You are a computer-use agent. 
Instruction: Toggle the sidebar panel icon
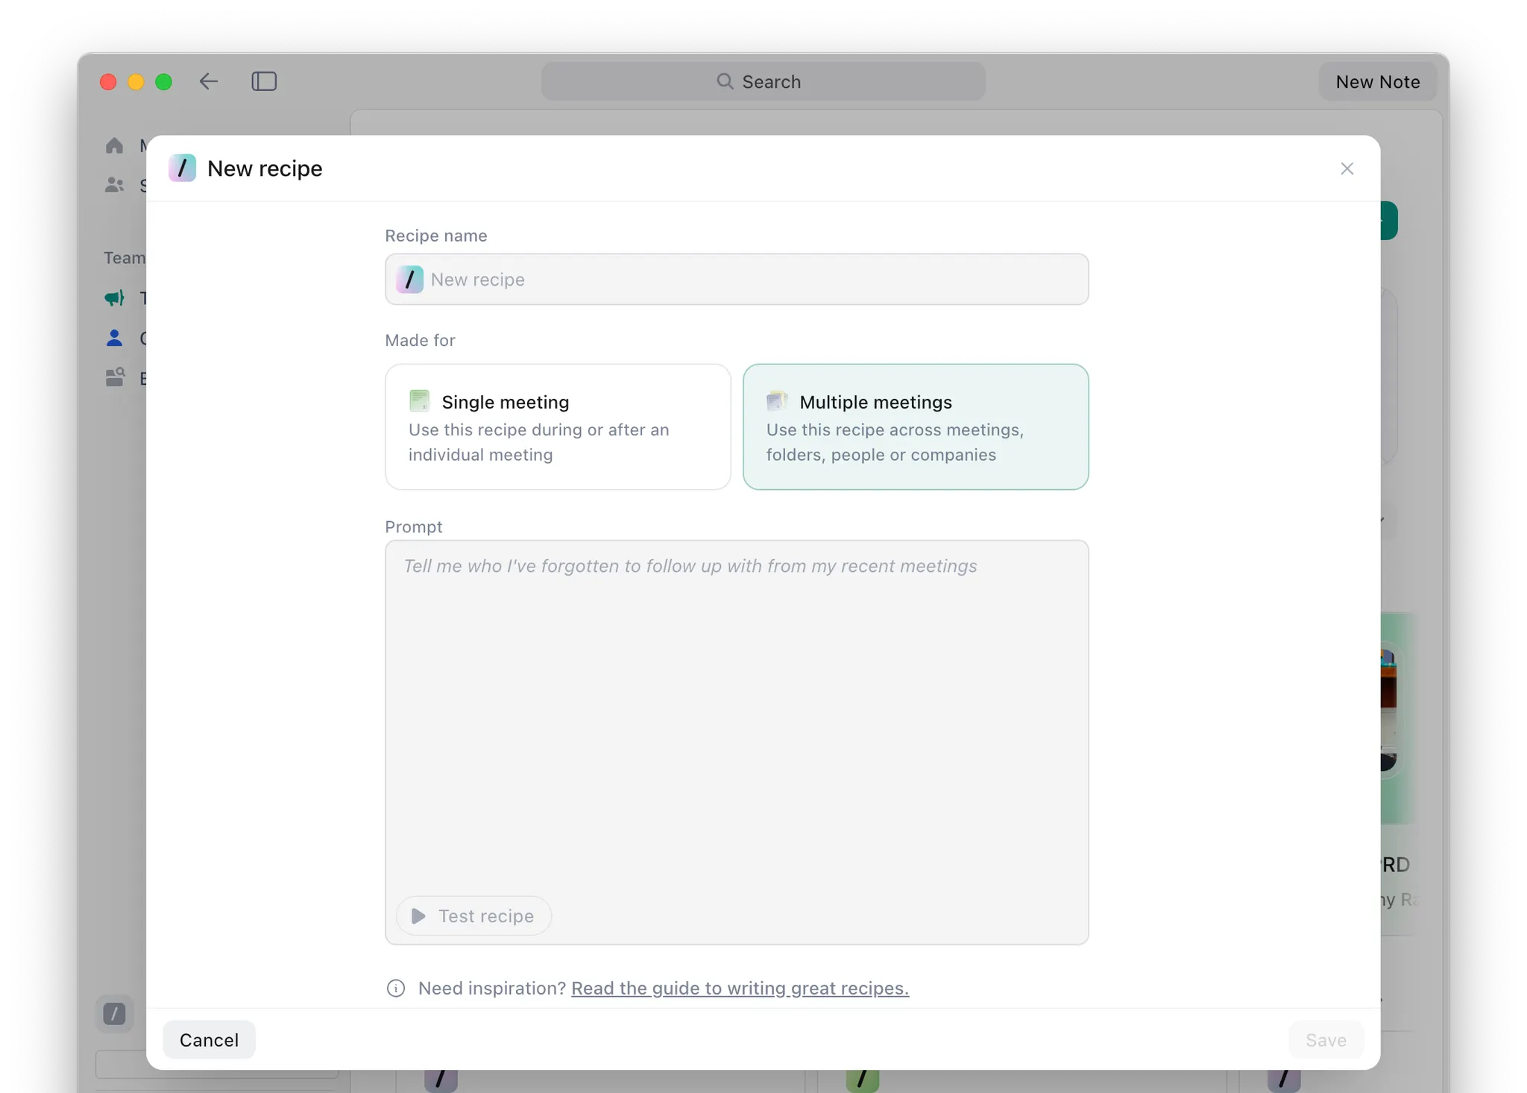point(264,81)
